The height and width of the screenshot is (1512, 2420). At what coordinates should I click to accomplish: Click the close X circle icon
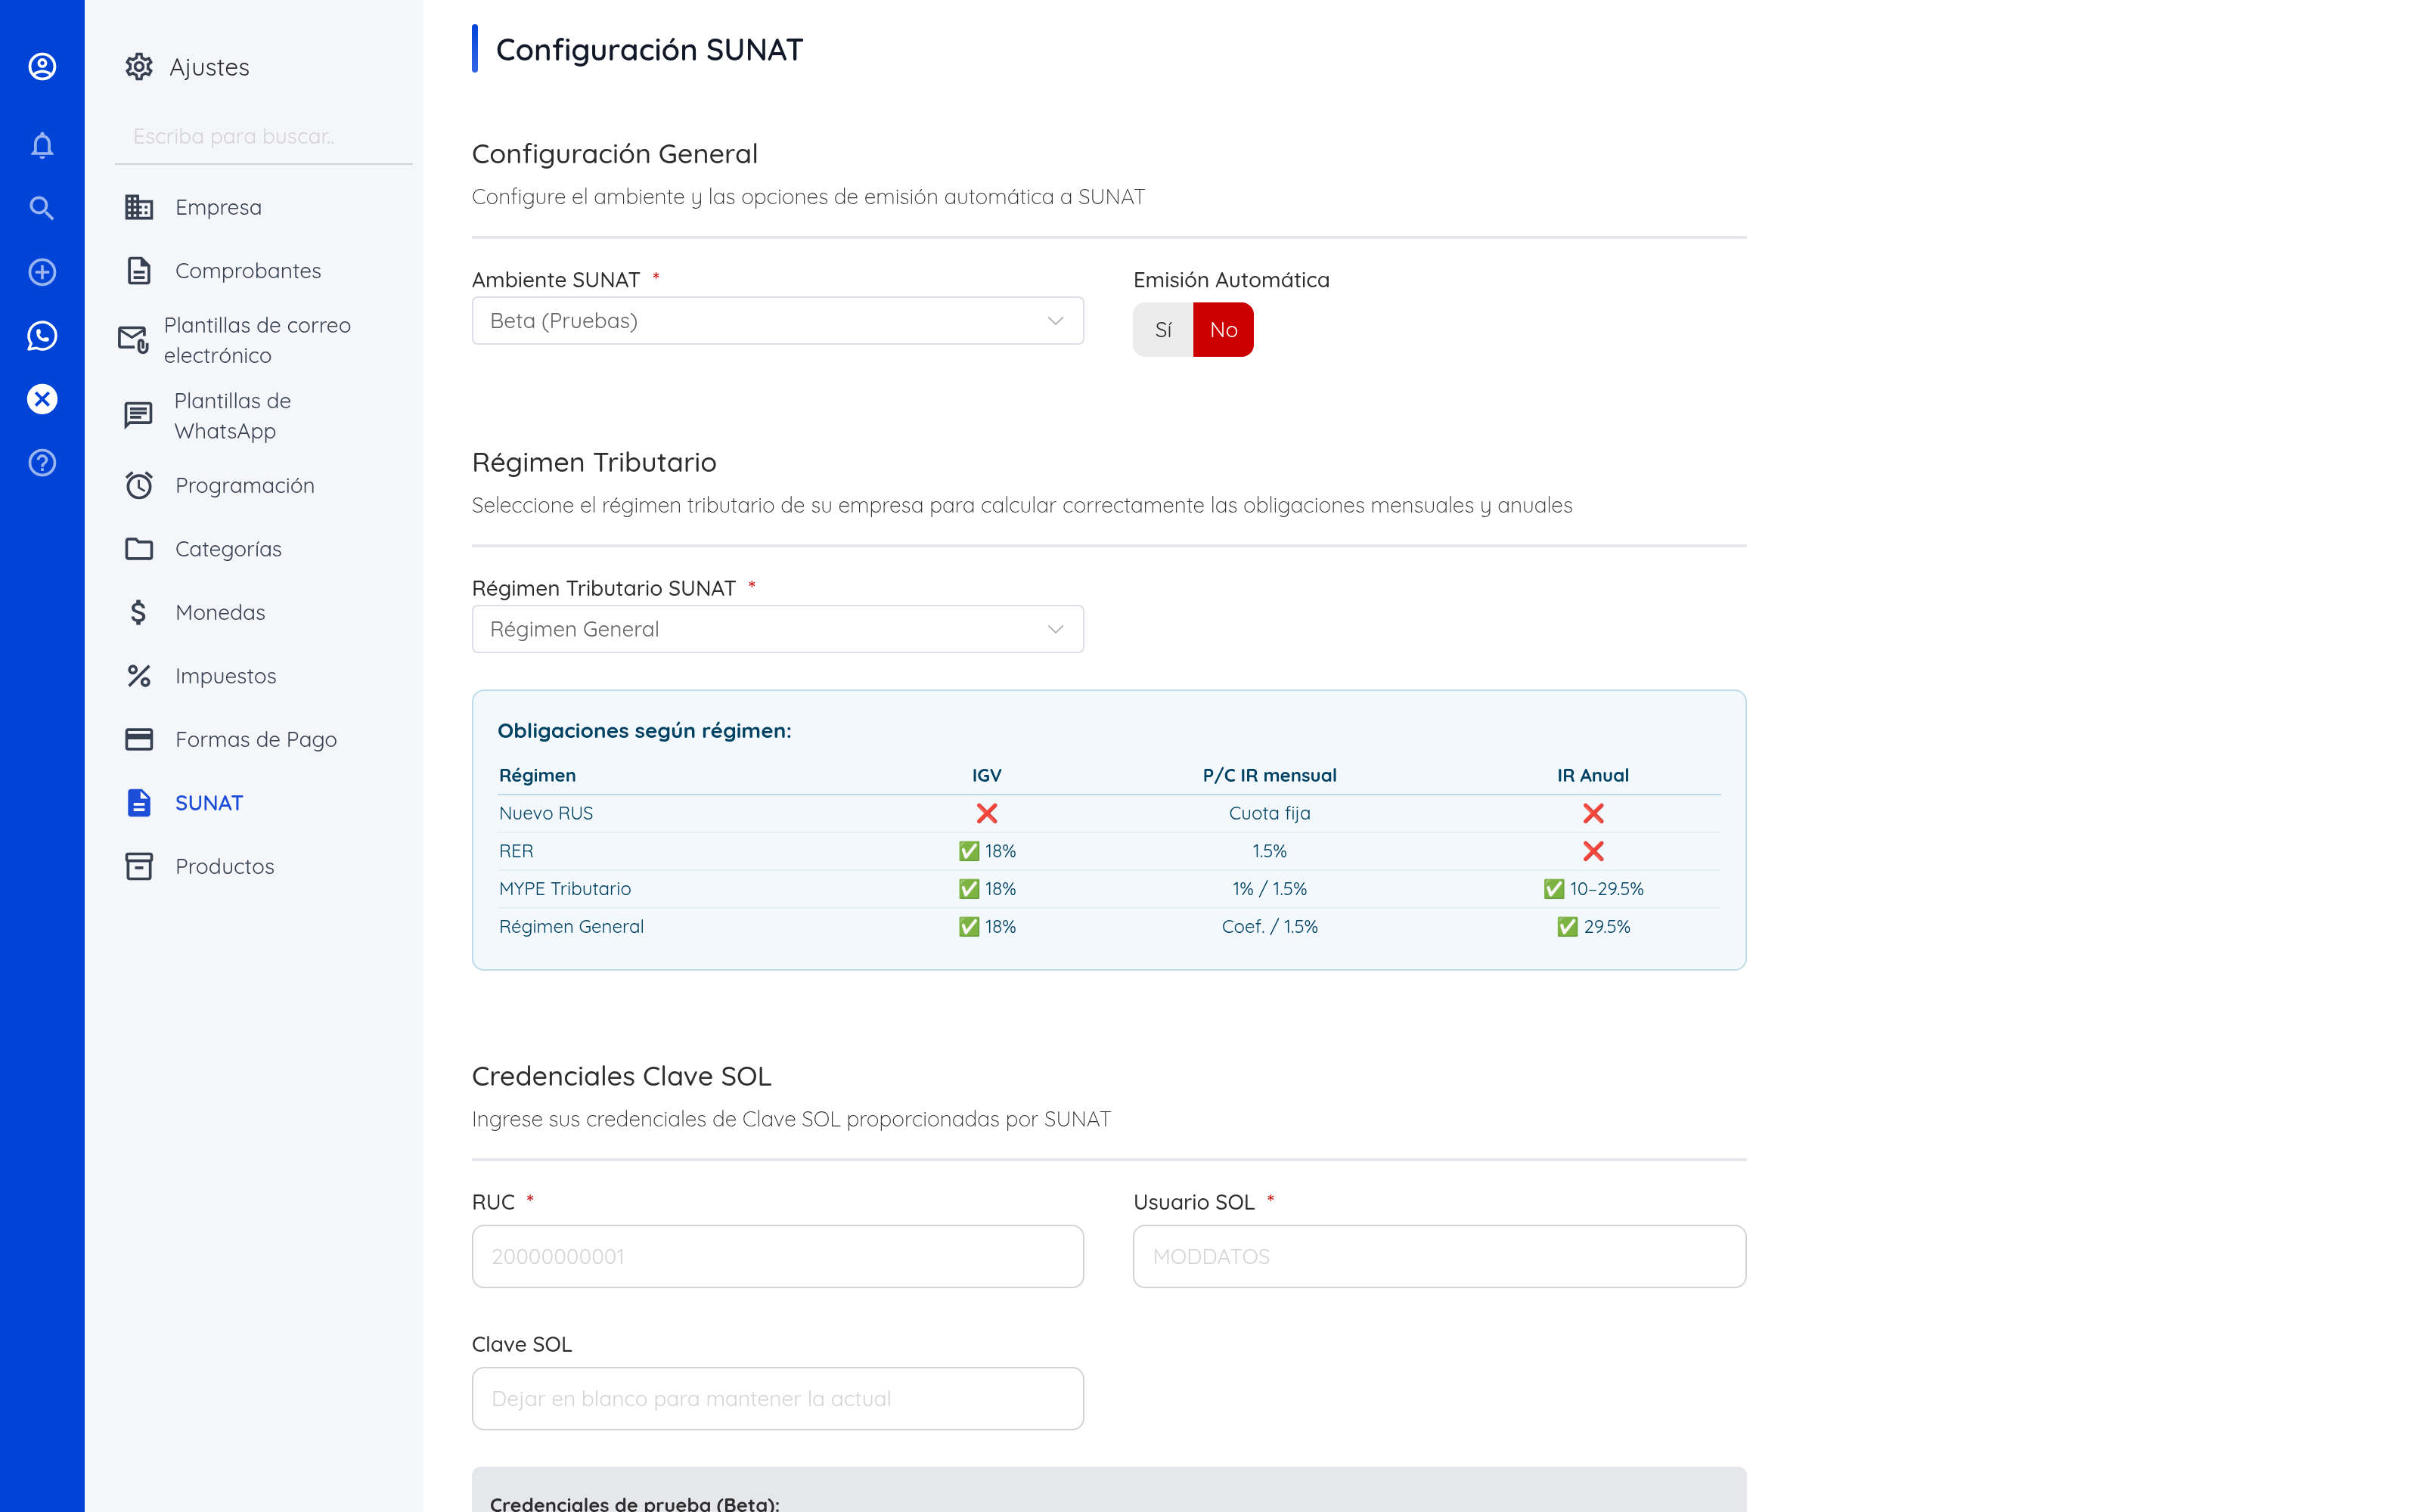(42, 399)
